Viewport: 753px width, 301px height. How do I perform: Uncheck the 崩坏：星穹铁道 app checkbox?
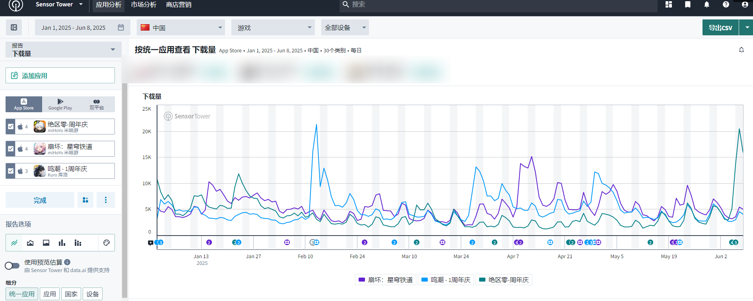click(11, 149)
